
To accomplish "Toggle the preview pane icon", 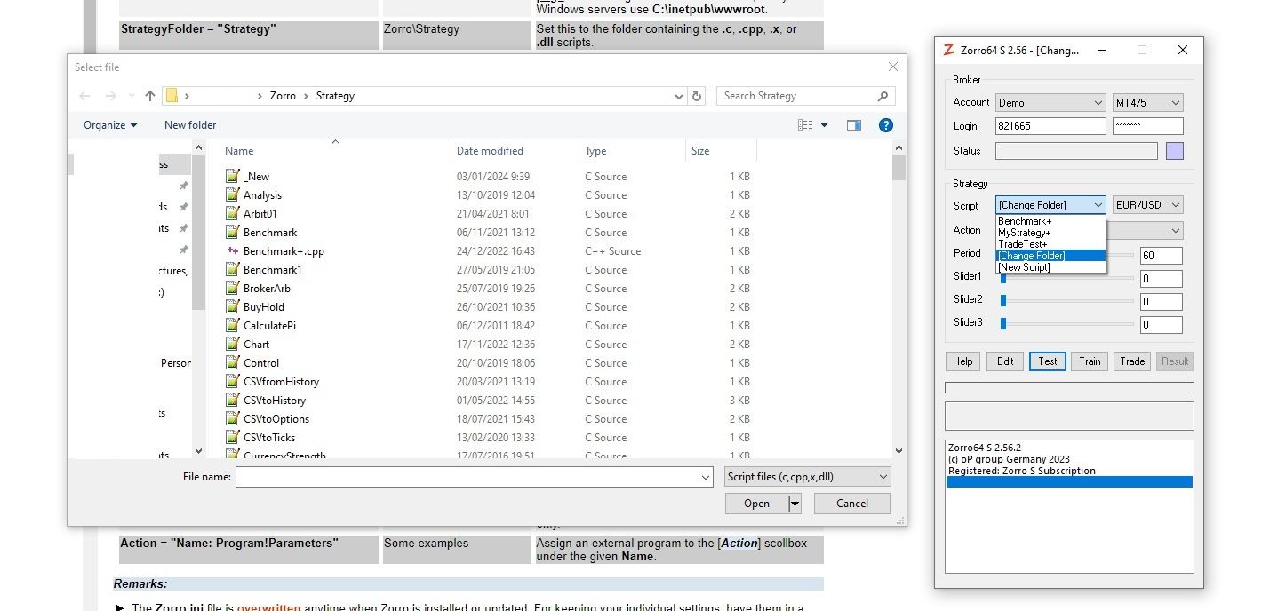I will point(854,125).
